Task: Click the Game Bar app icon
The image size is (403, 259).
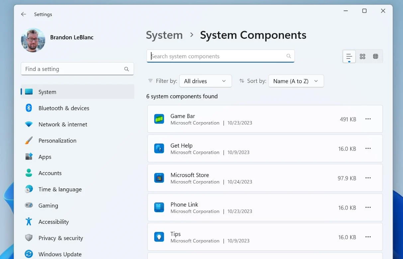Action: pos(159,119)
